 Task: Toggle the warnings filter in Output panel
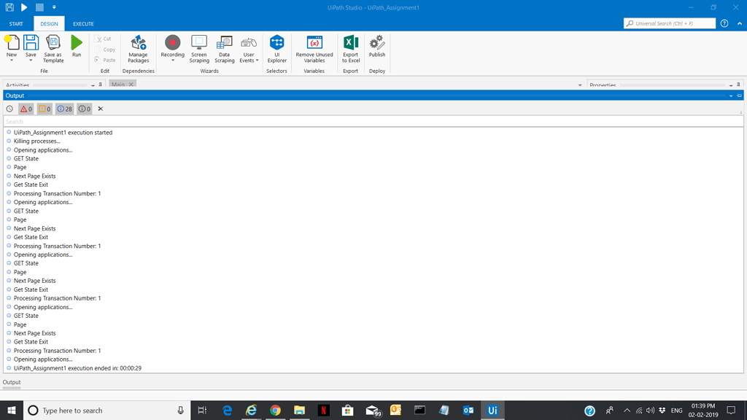[x=45, y=109]
